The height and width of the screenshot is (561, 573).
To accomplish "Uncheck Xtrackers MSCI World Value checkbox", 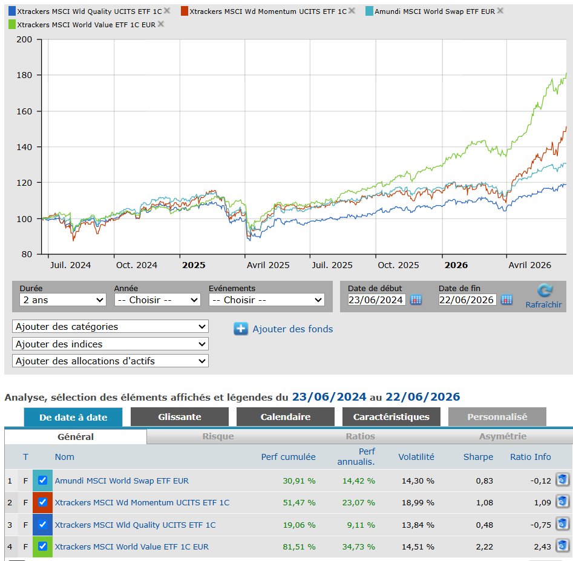I will pyautogui.click(x=42, y=546).
